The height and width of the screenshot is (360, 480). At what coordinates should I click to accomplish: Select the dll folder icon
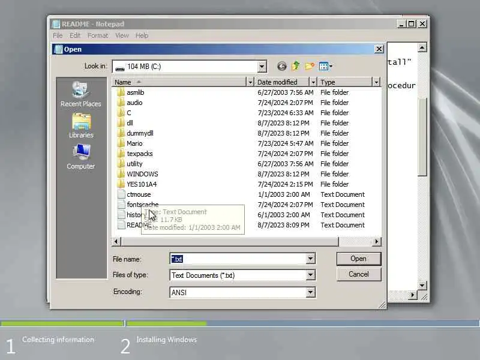(121, 123)
